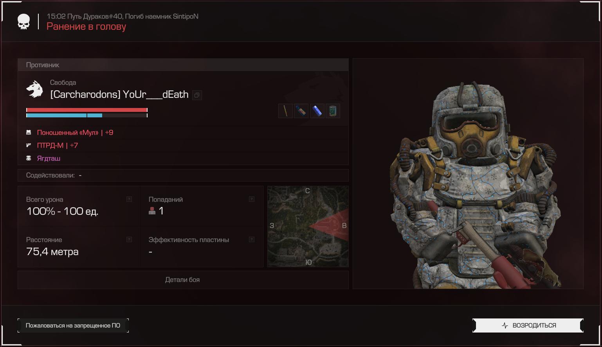Click the enemy name [Carcharodons] YoUr___dEath
Image resolution: width=602 pixels, height=347 pixels.
pos(119,95)
